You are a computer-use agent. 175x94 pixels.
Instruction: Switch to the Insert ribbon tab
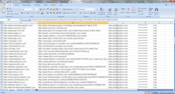click(17, 5)
